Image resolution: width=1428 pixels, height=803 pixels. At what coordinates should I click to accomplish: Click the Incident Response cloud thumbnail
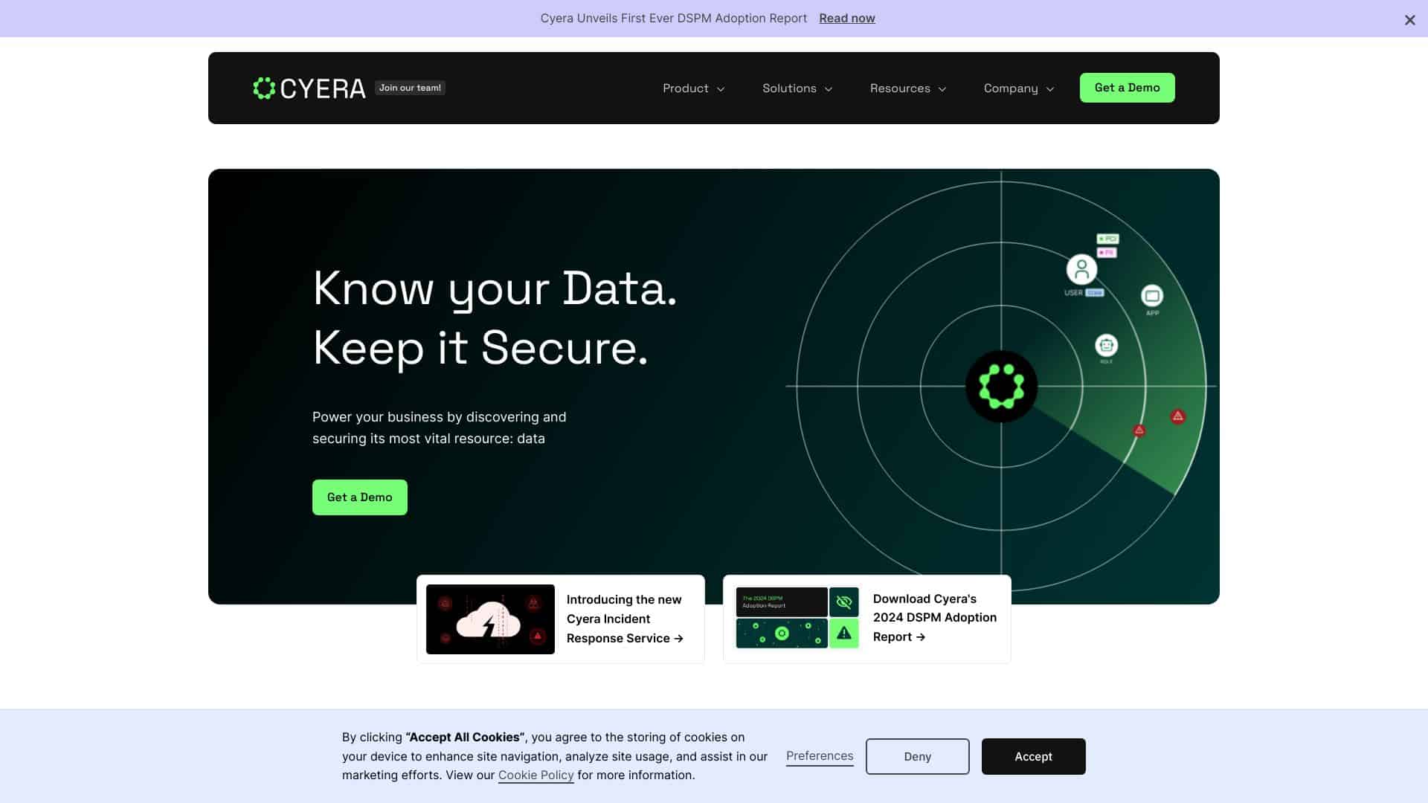(x=489, y=619)
